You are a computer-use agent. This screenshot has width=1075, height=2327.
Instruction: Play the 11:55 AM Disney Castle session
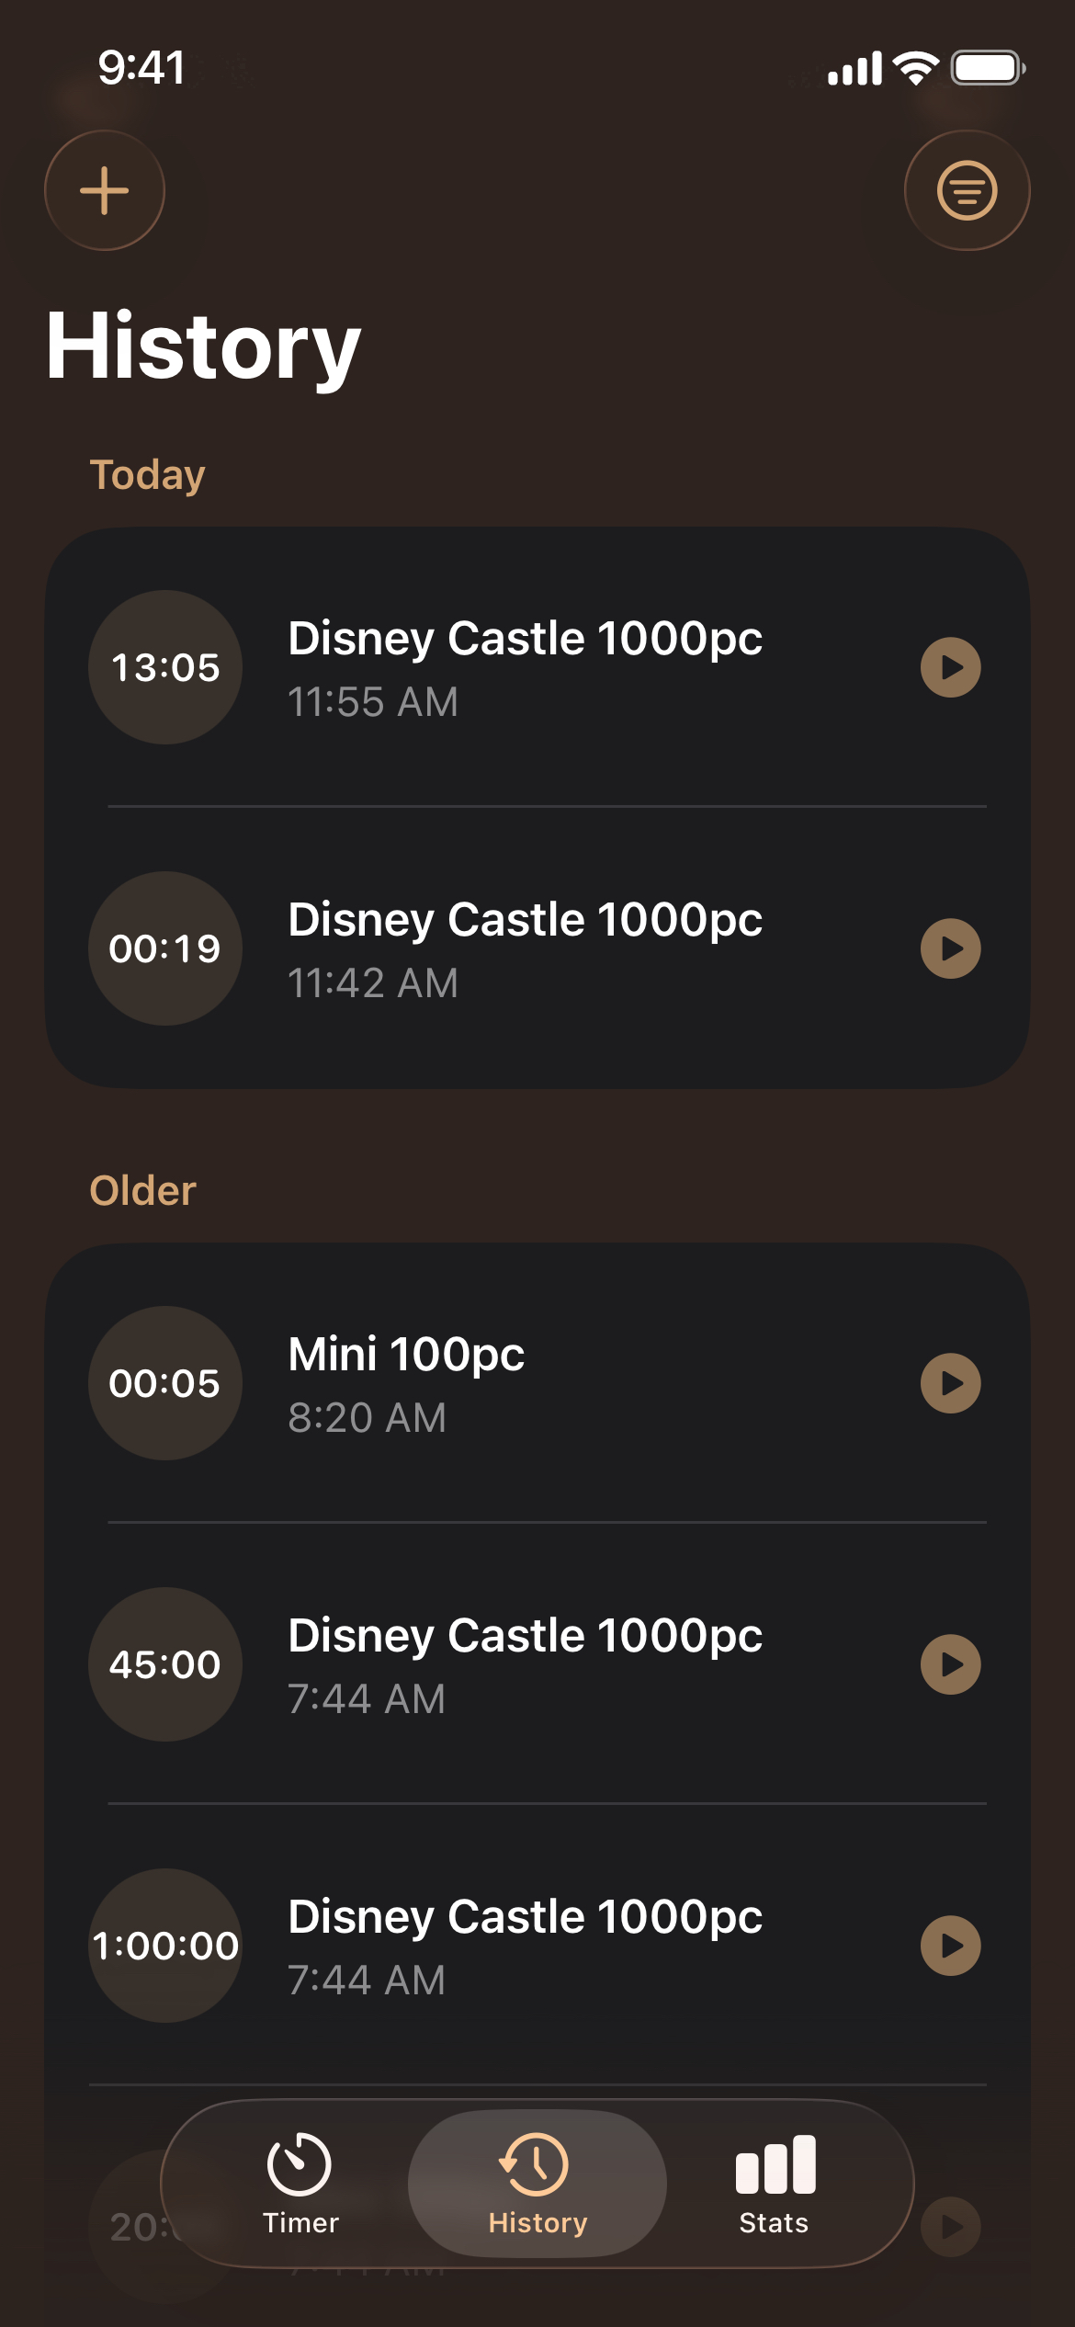(950, 667)
